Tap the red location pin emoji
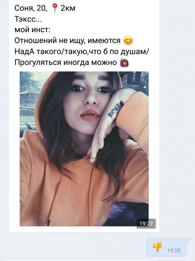The height and width of the screenshot is (261, 195). coord(55,8)
